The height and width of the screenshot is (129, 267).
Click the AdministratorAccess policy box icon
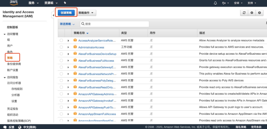(x=75, y=47)
